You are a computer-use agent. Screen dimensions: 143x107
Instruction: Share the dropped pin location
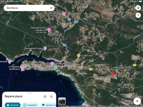point(45,96)
